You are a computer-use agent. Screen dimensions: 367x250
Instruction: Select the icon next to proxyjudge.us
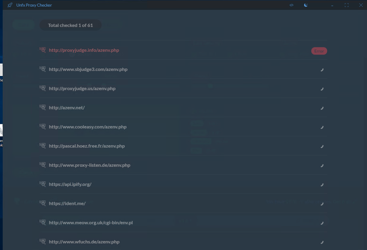click(x=43, y=88)
